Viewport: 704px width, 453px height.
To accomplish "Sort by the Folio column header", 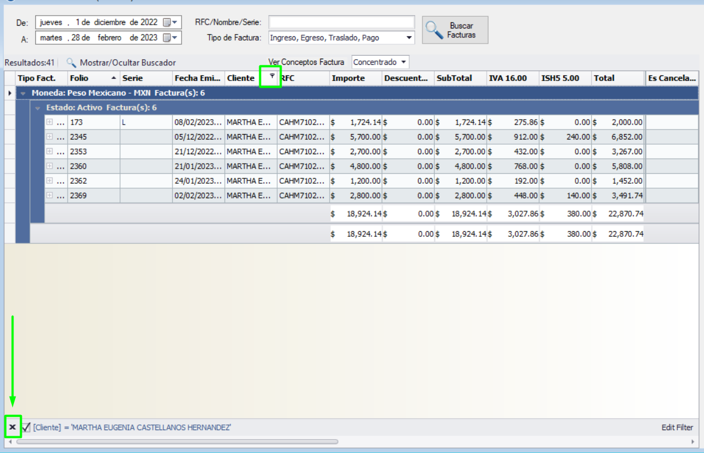I will coord(94,78).
